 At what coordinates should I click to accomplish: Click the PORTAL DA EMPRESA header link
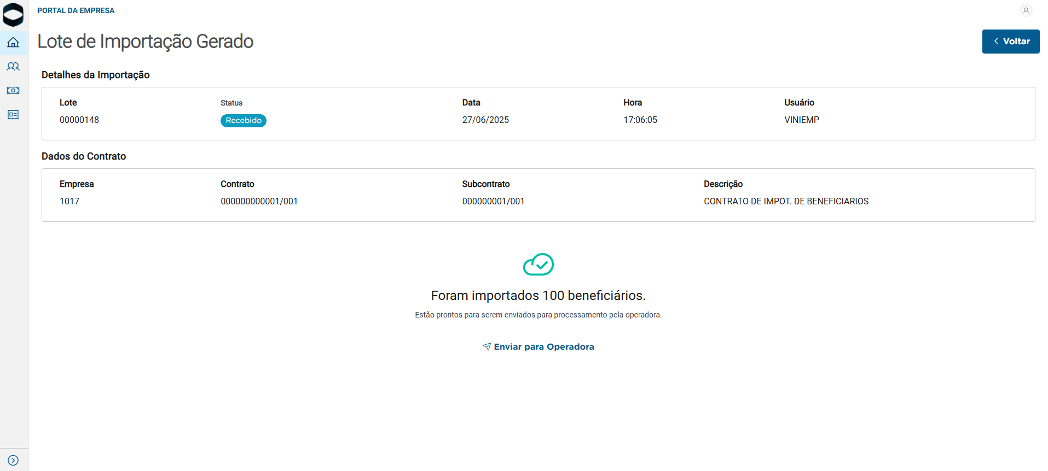click(76, 10)
